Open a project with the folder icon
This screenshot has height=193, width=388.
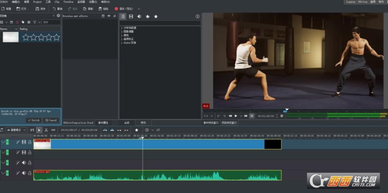pos(18,8)
